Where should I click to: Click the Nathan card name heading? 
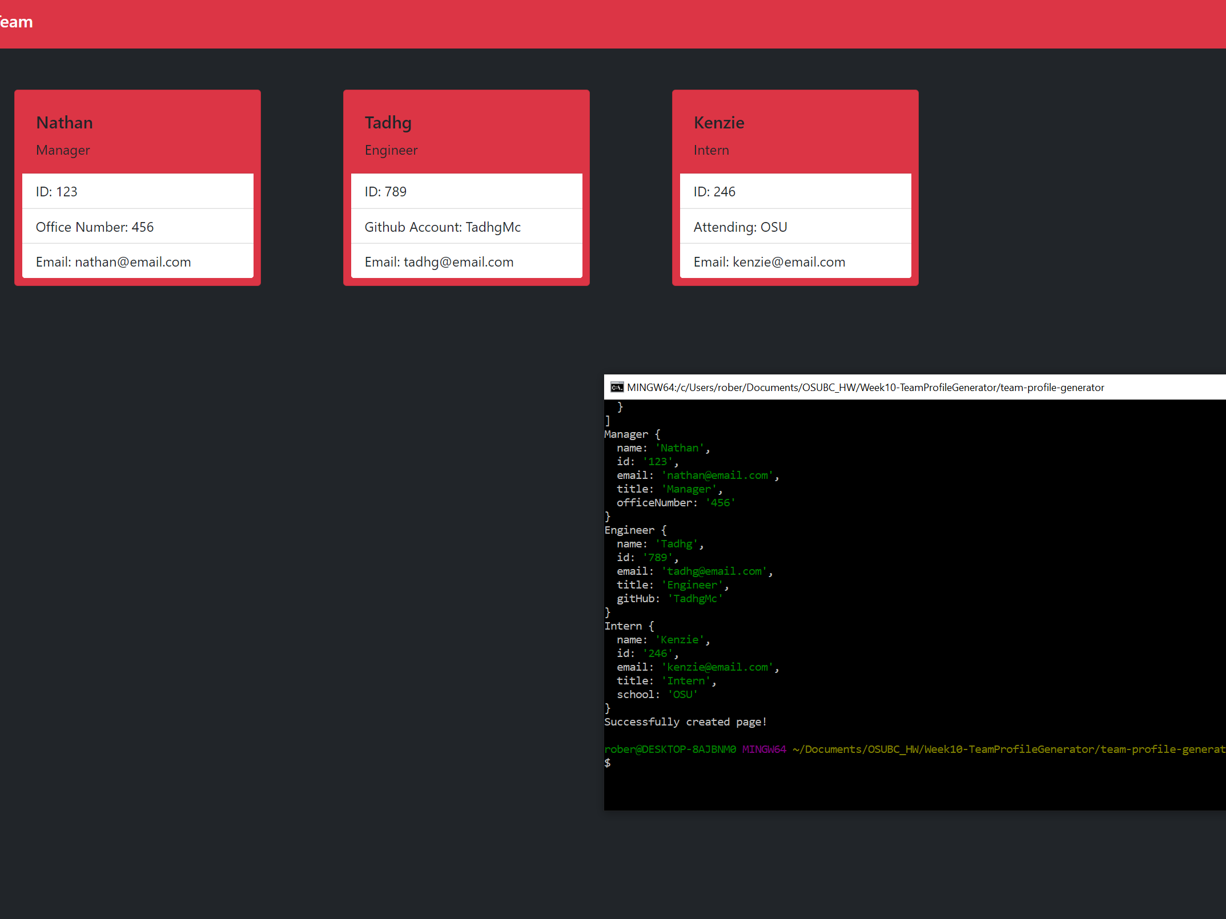(64, 123)
